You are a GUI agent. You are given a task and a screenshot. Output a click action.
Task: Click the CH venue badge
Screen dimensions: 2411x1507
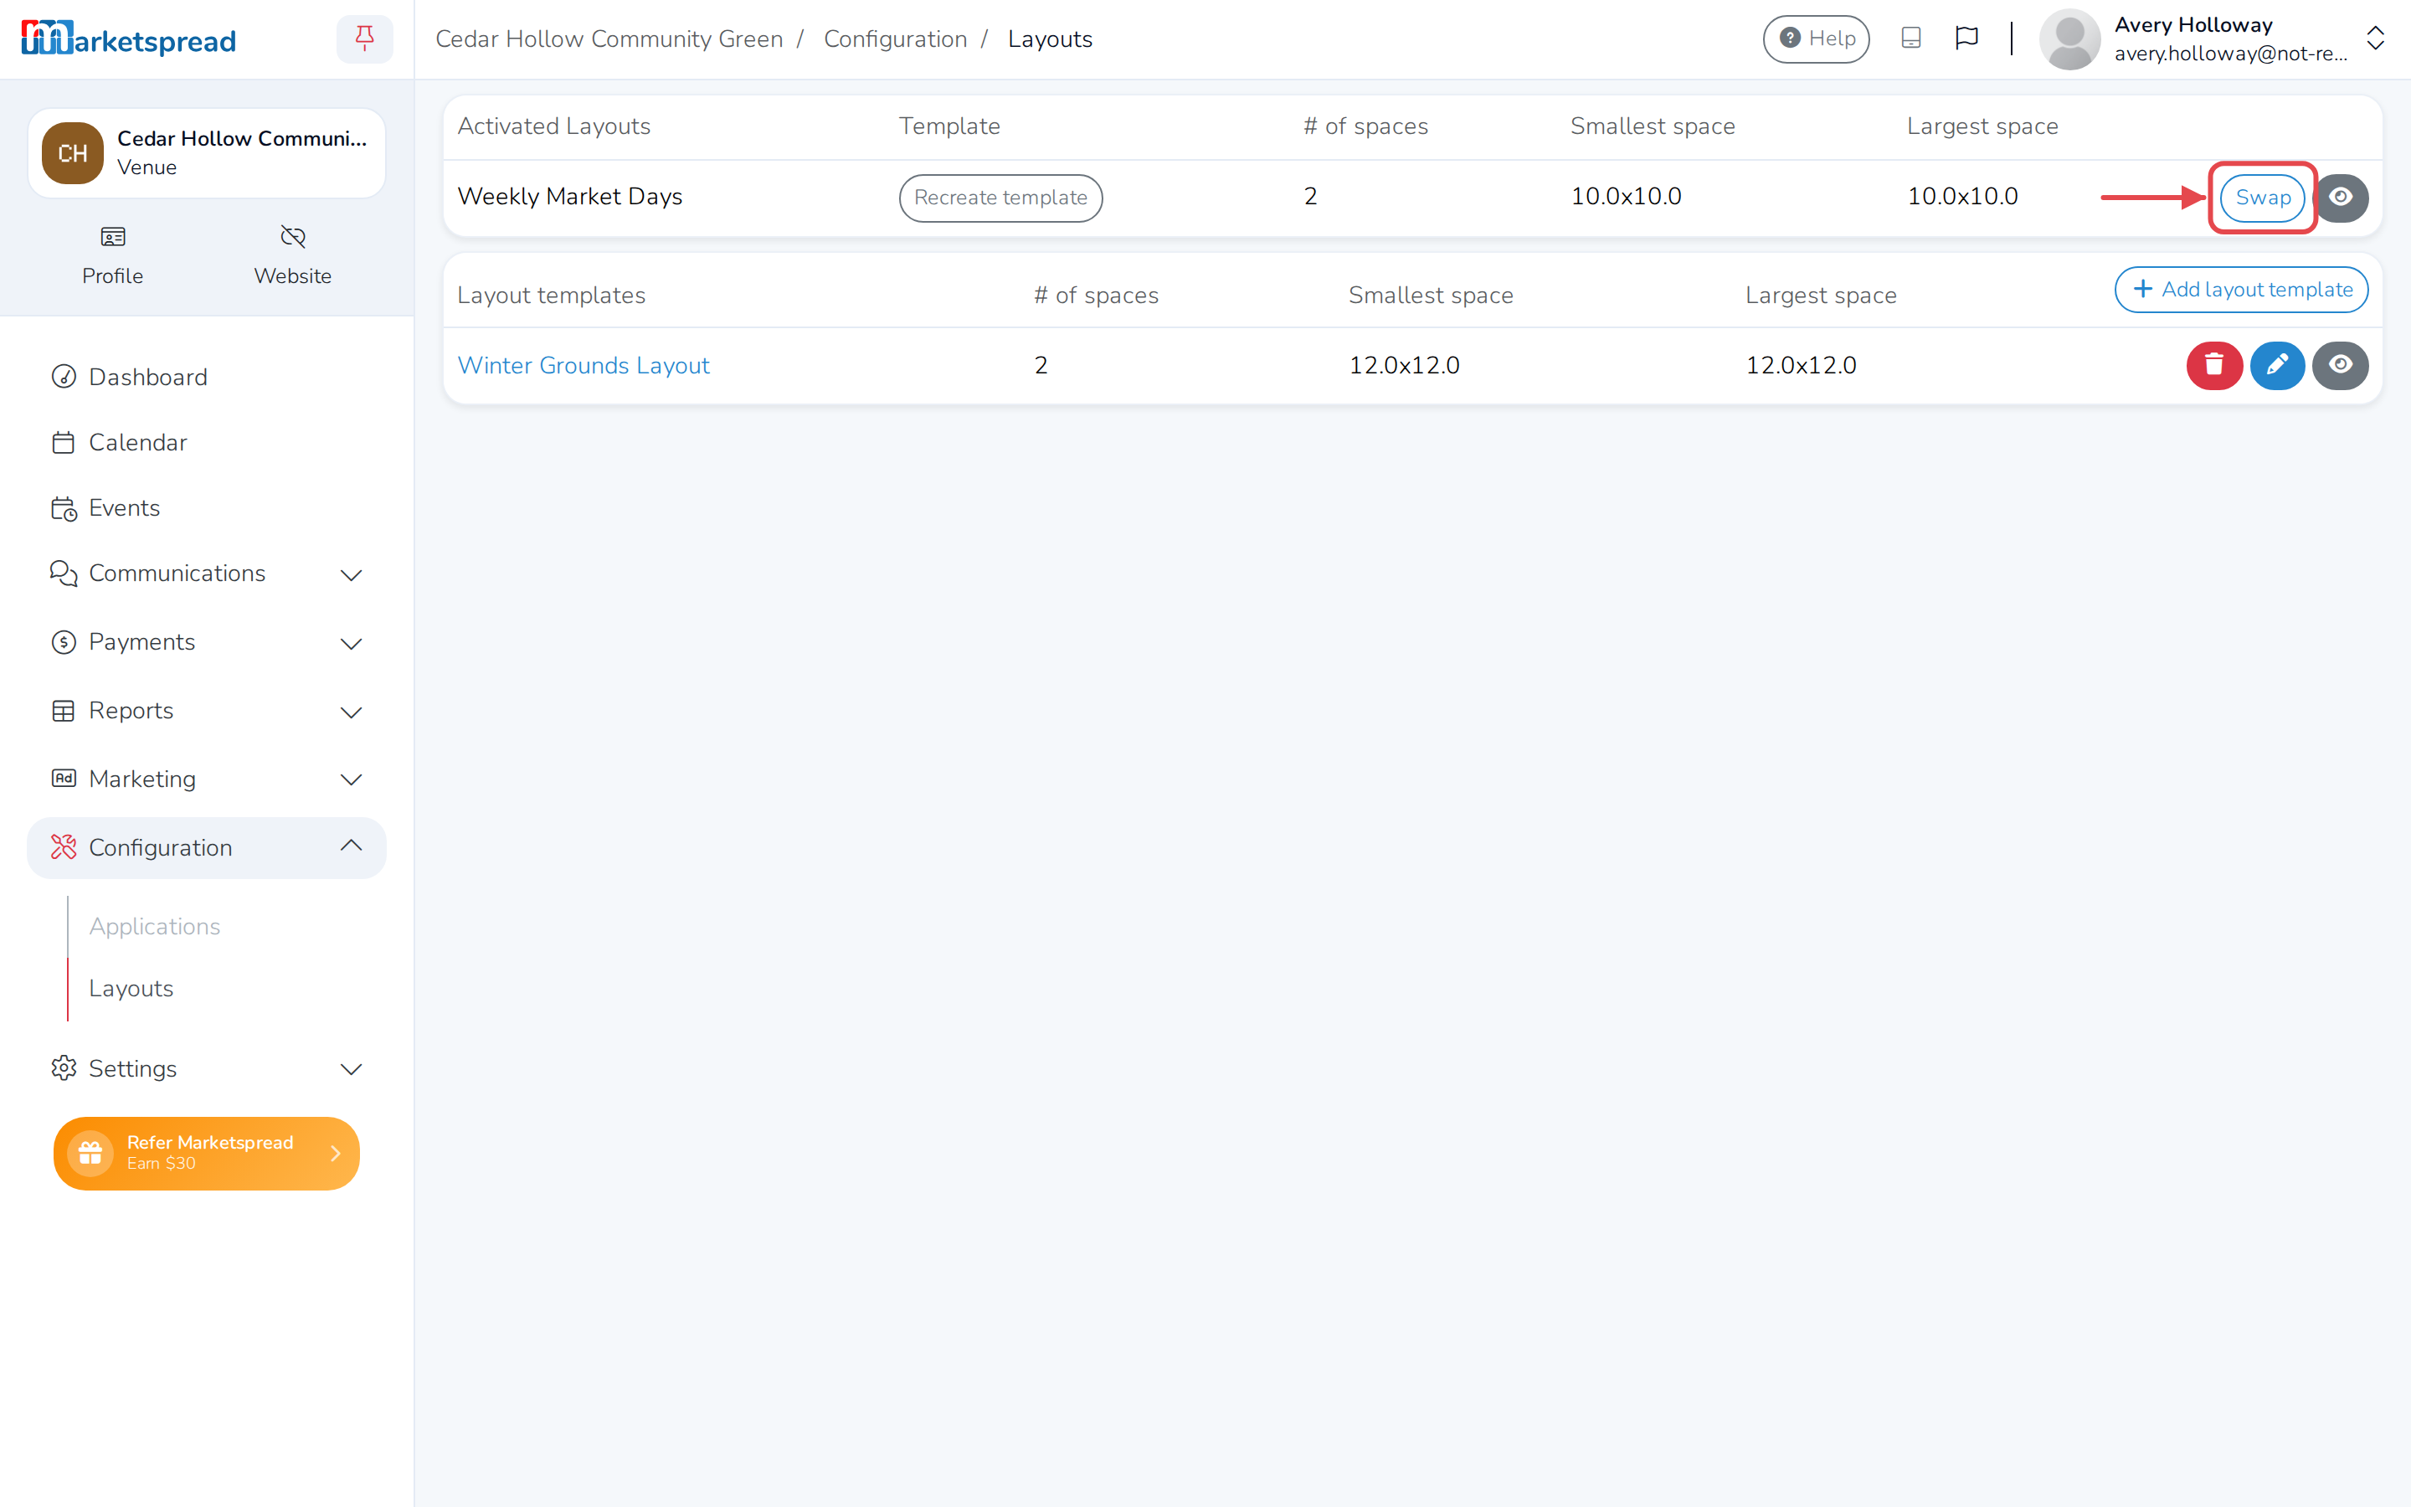point(73,153)
